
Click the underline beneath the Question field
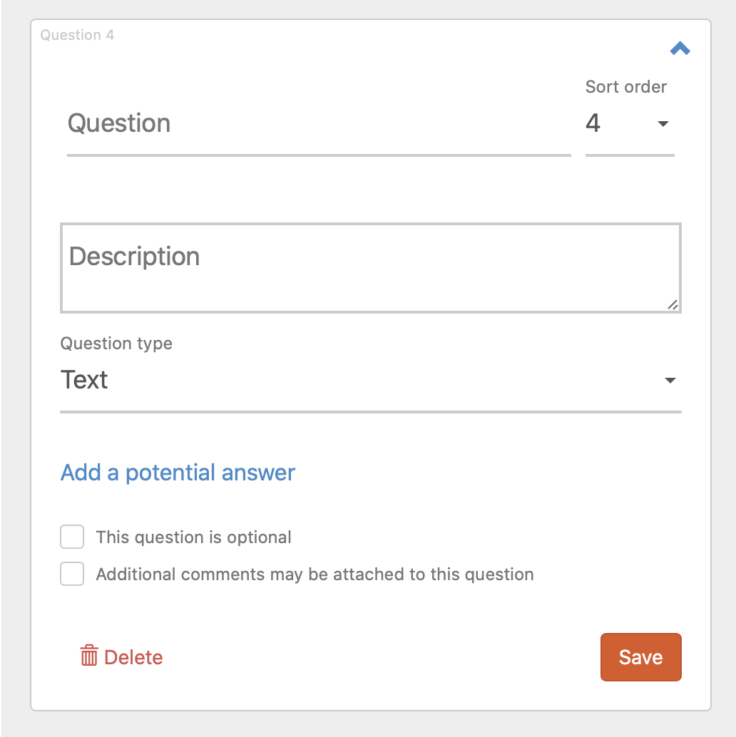pos(319,155)
